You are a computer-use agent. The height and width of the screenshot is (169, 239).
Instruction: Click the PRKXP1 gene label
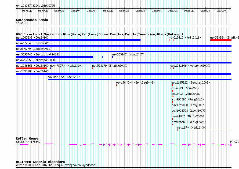pos(234,142)
